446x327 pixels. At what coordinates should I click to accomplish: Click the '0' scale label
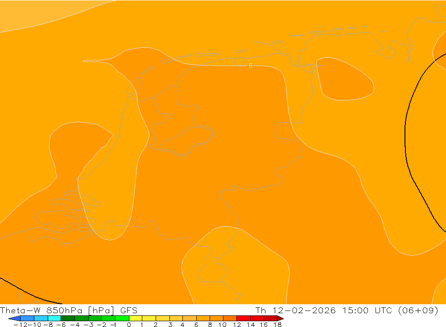tap(129, 325)
